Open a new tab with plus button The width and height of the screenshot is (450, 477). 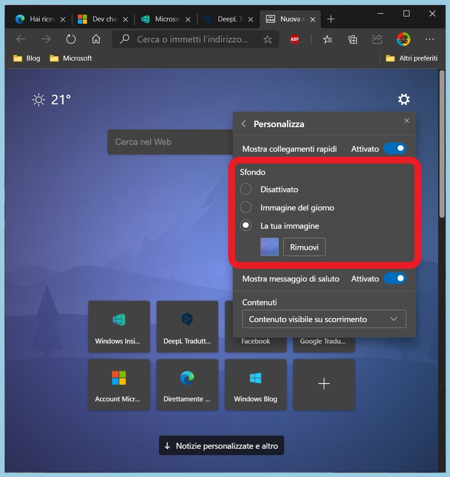click(331, 19)
